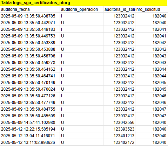Select the cell with value 123401213
Viewport: 168px width, 146px height.
pyautogui.click(x=119, y=136)
